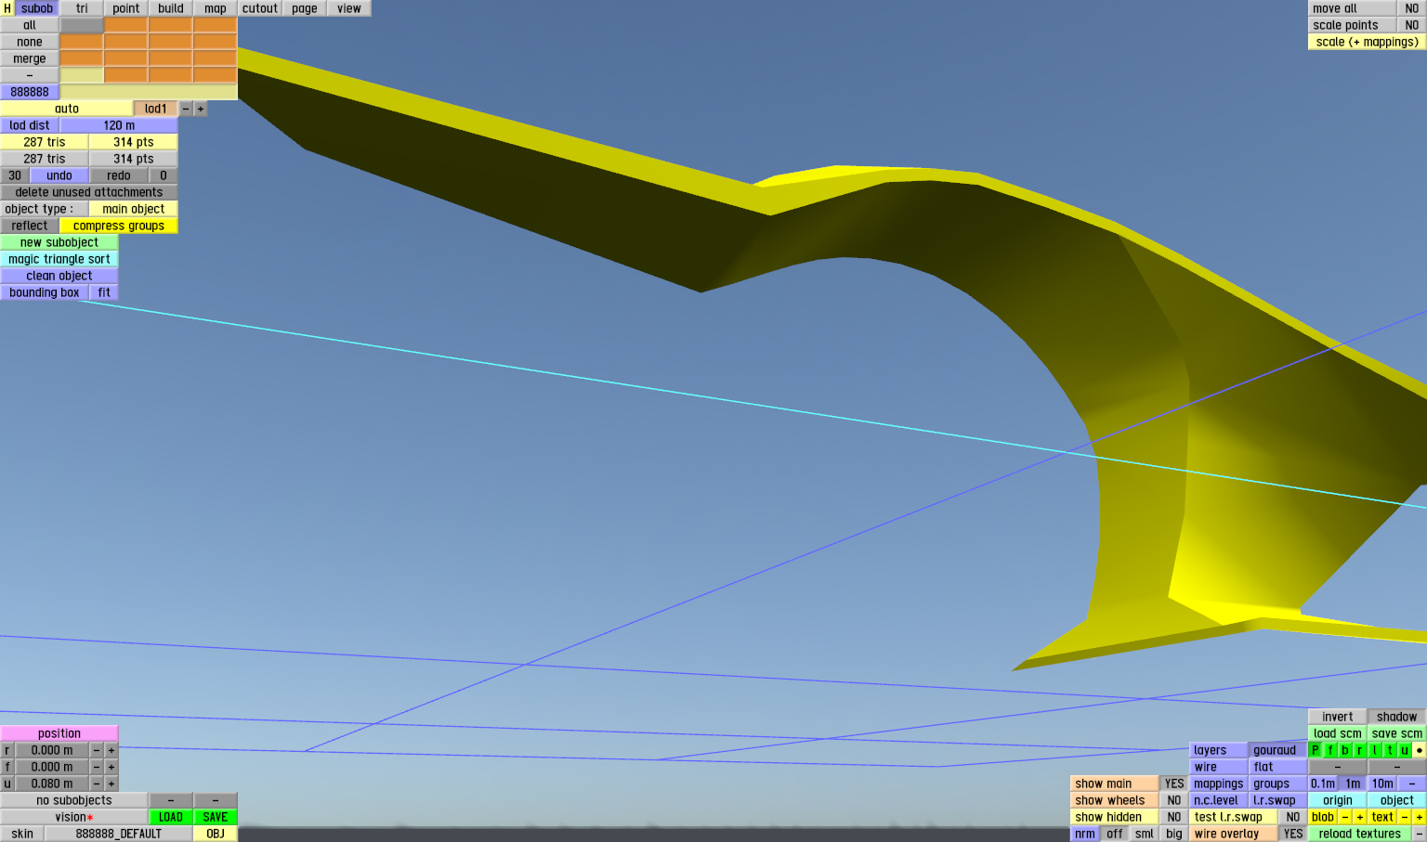The height and width of the screenshot is (842, 1427).
Task: Click the green SAVE button
Action: tap(216, 817)
